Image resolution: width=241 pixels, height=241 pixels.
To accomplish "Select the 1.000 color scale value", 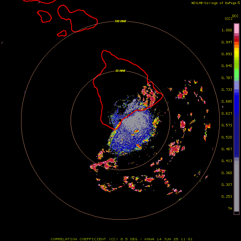I will (227, 30).
